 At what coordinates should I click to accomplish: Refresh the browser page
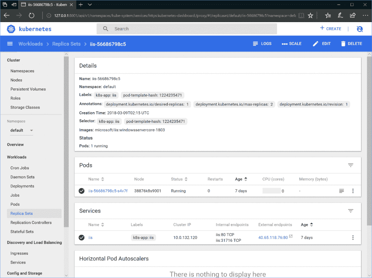[31, 16]
